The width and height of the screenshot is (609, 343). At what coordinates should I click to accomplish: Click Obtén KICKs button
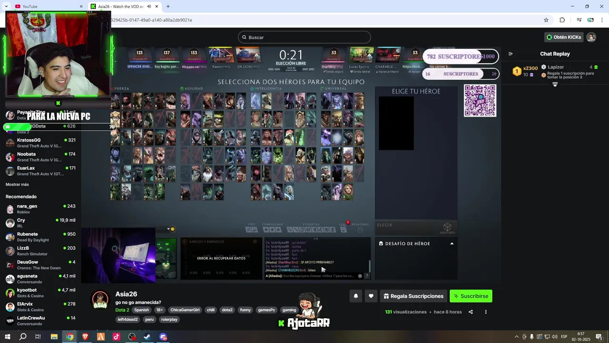564,37
